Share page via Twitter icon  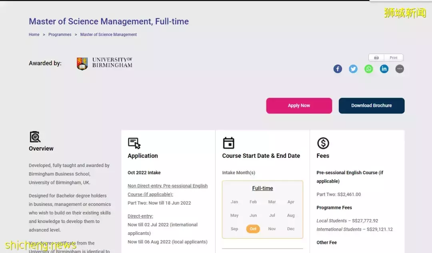tap(353, 69)
